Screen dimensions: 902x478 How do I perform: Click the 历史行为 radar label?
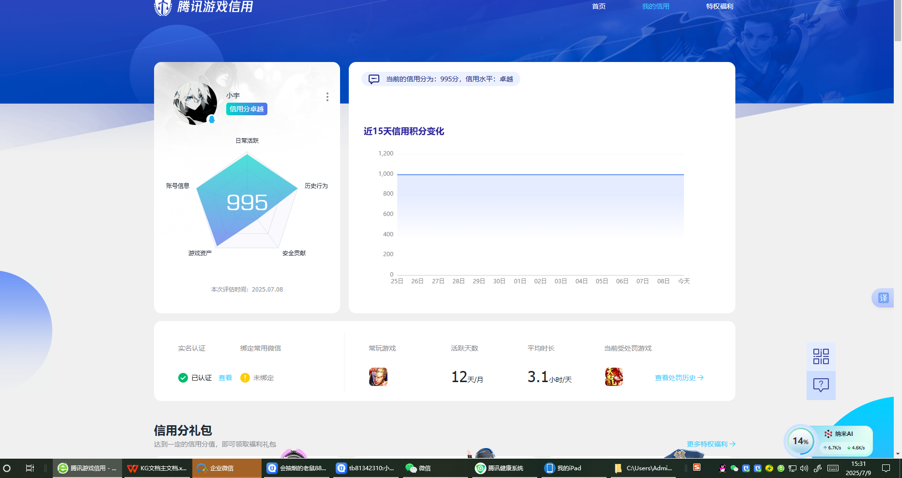tap(316, 185)
